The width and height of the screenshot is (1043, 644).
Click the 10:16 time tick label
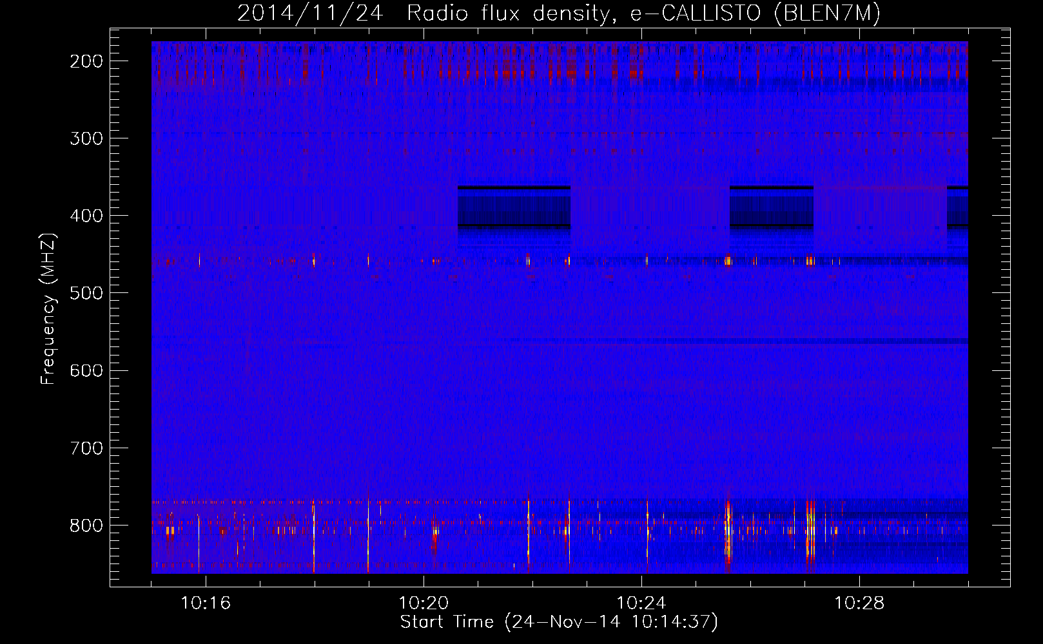coord(206,603)
